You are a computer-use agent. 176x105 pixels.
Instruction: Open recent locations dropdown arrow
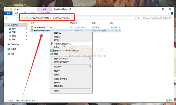tap(15, 18)
